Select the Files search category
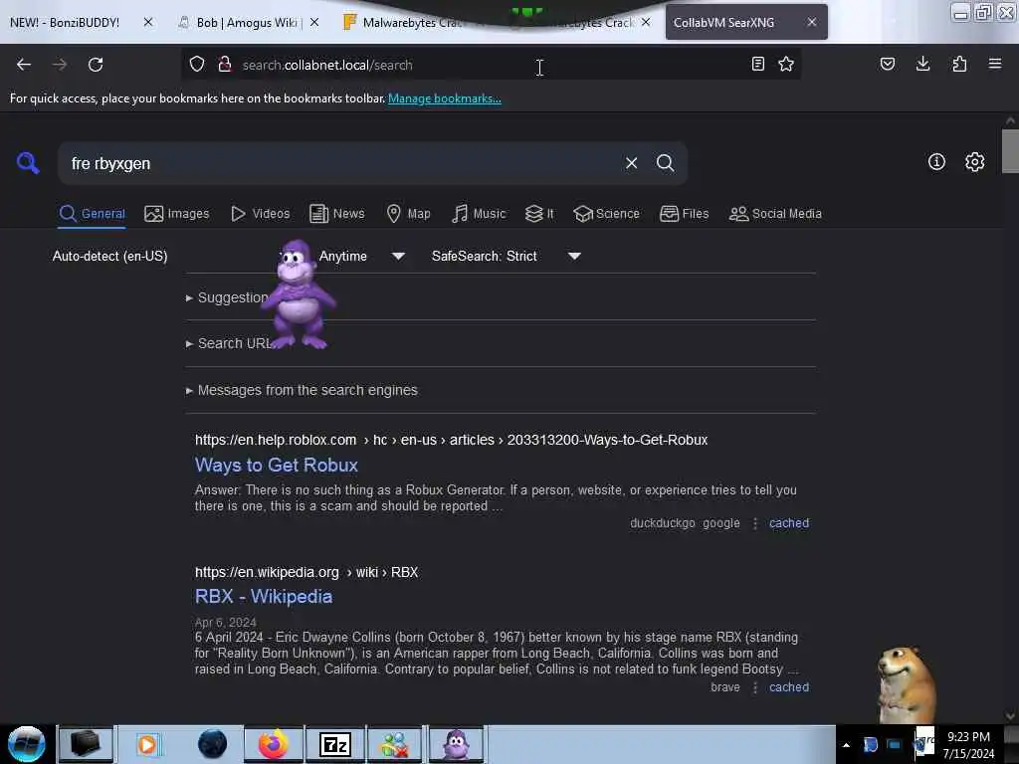This screenshot has width=1019, height=764. pos(685,213)
